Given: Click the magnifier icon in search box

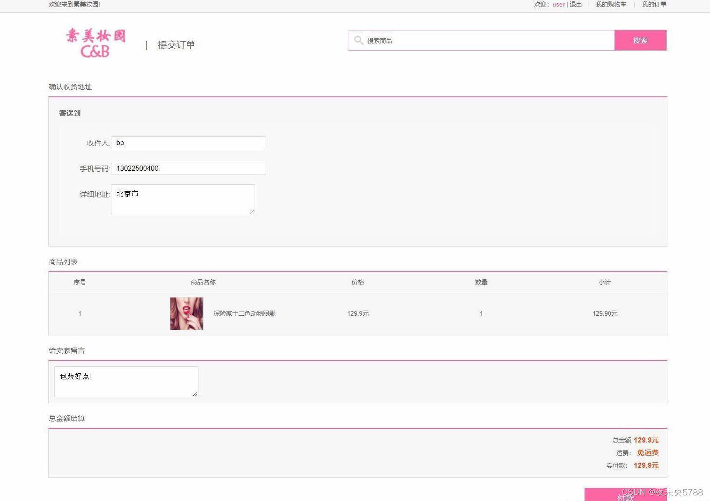Looking at the screenshot, I should [x=359, y=40].
